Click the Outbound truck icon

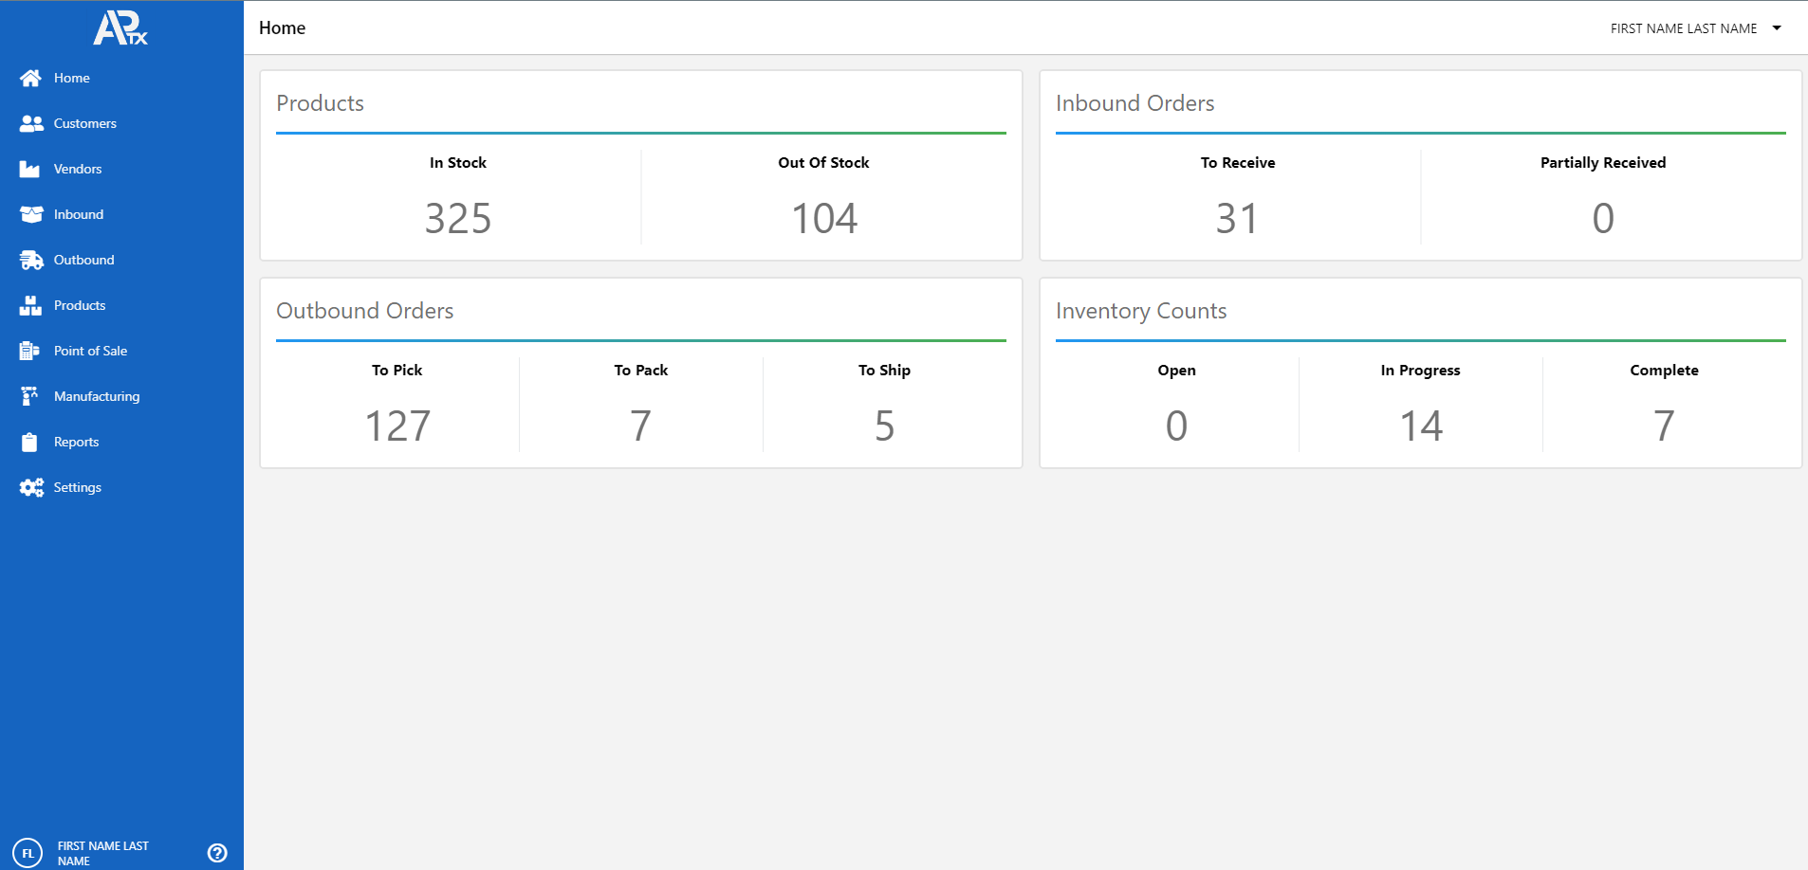31,260
